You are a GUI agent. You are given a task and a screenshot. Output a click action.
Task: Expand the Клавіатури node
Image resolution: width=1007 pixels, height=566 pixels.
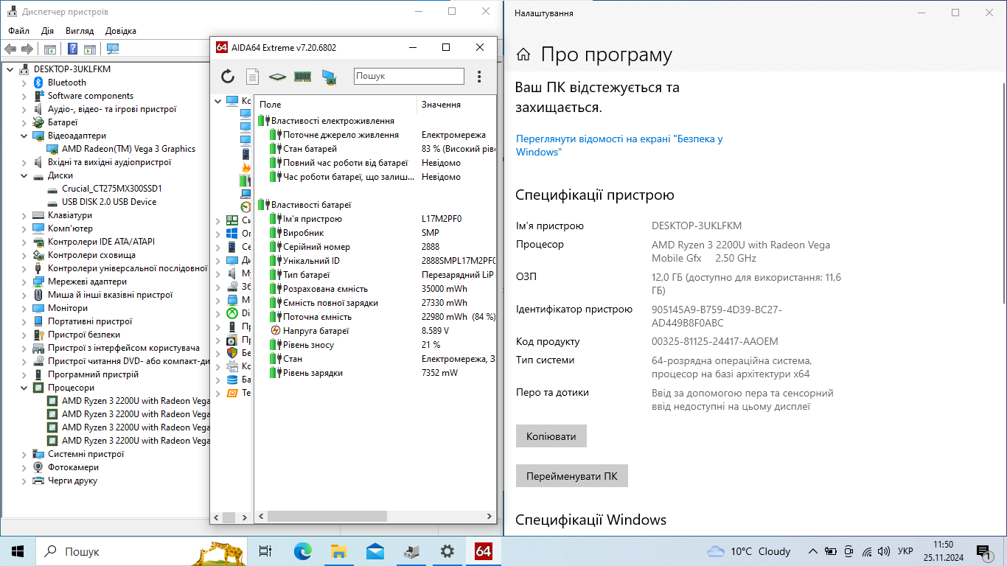[x=24, y=215]
